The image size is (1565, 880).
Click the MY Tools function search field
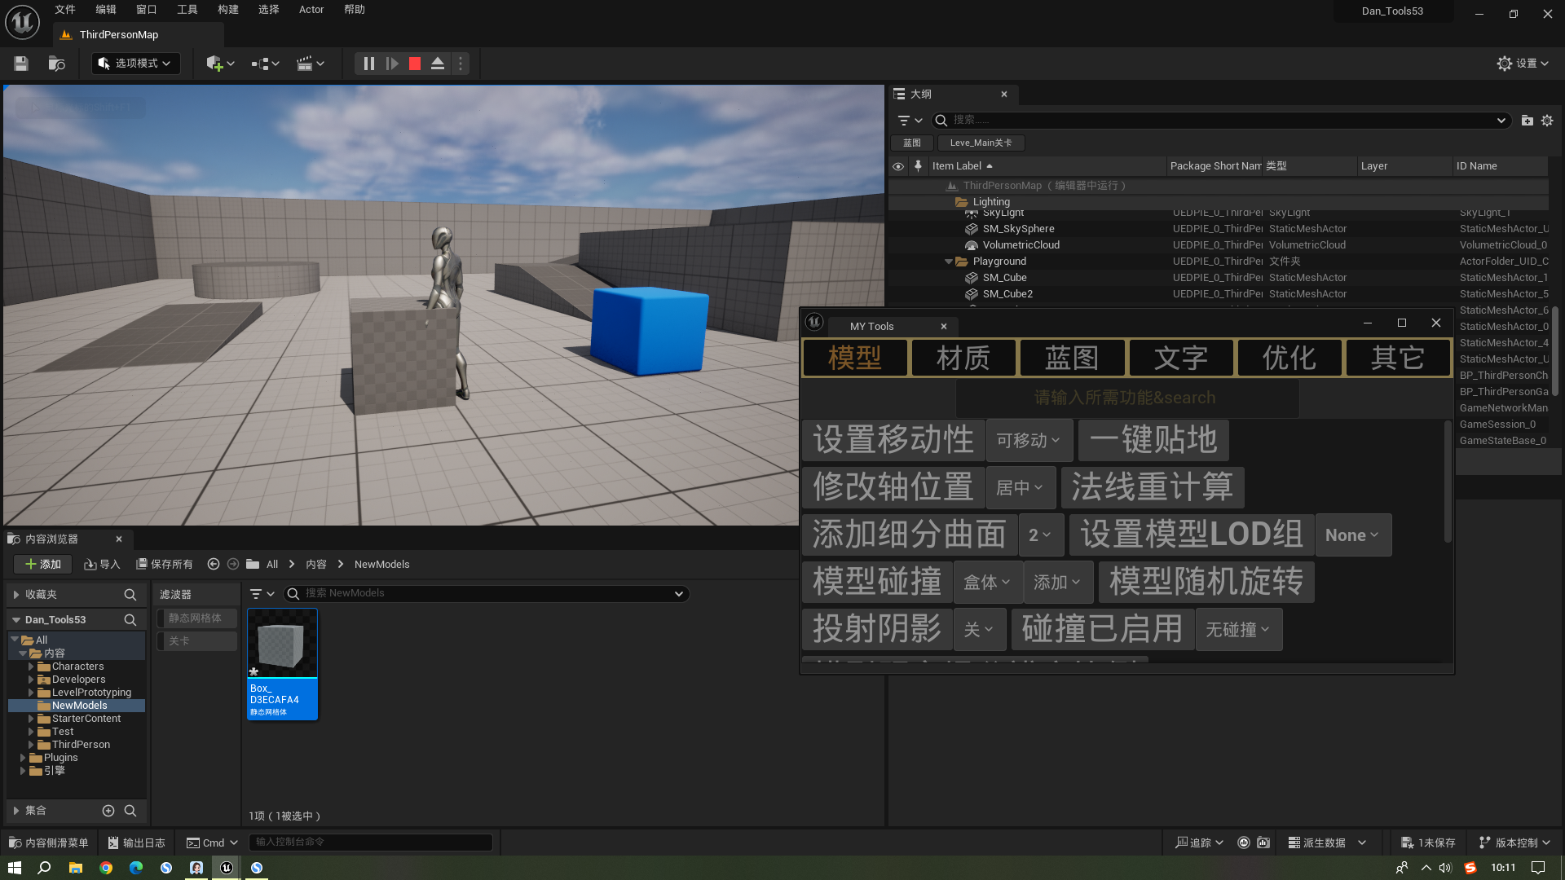[x=1127, y=398]
